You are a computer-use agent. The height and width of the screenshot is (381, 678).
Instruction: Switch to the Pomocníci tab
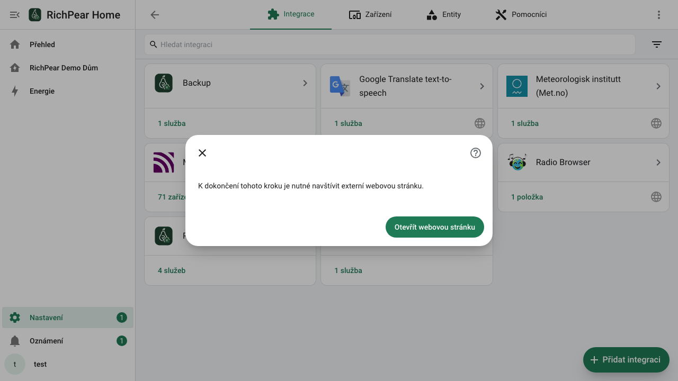click(x=521, y=14)
